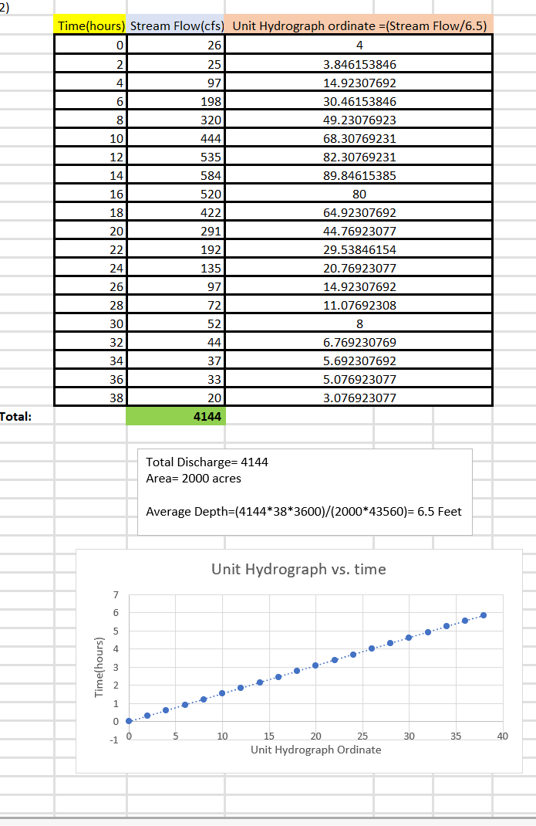Click the Total Discharge text box
The width and height of the screenshot is (536, 826).
(305, 492)
